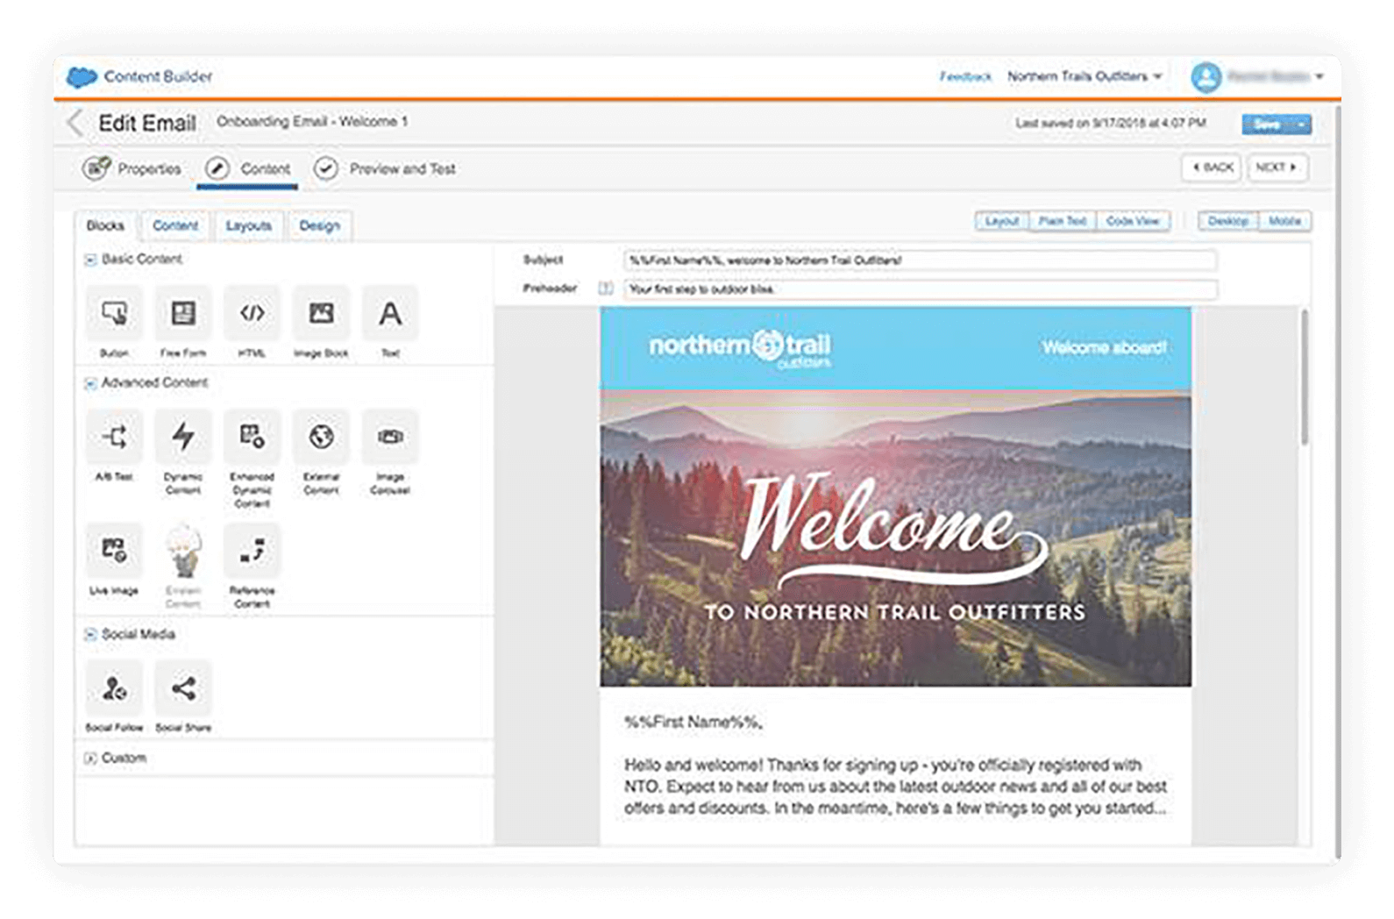Select the Dynamic Content block
The image size is (1394, 919).
coord(183,437)
